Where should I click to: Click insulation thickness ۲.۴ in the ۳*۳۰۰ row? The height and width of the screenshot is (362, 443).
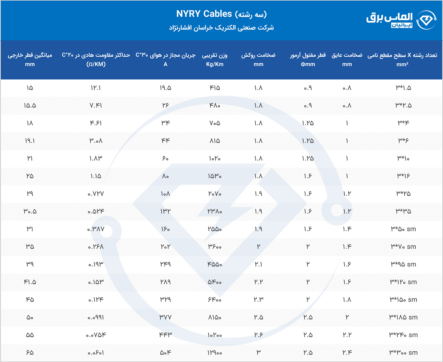347,353
